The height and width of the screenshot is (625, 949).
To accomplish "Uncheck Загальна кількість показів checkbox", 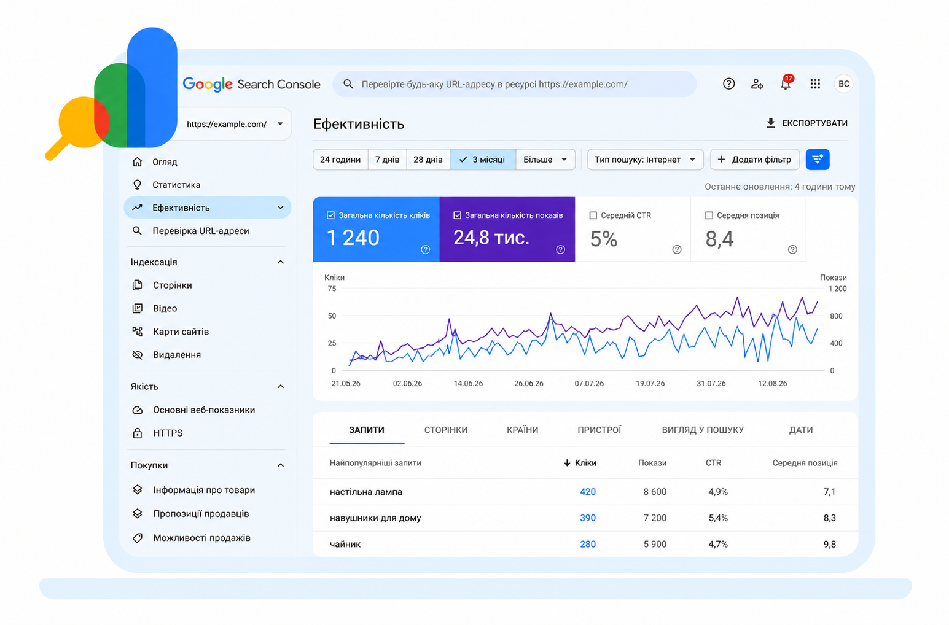I will pyautogui.click(x=457, y=215).
